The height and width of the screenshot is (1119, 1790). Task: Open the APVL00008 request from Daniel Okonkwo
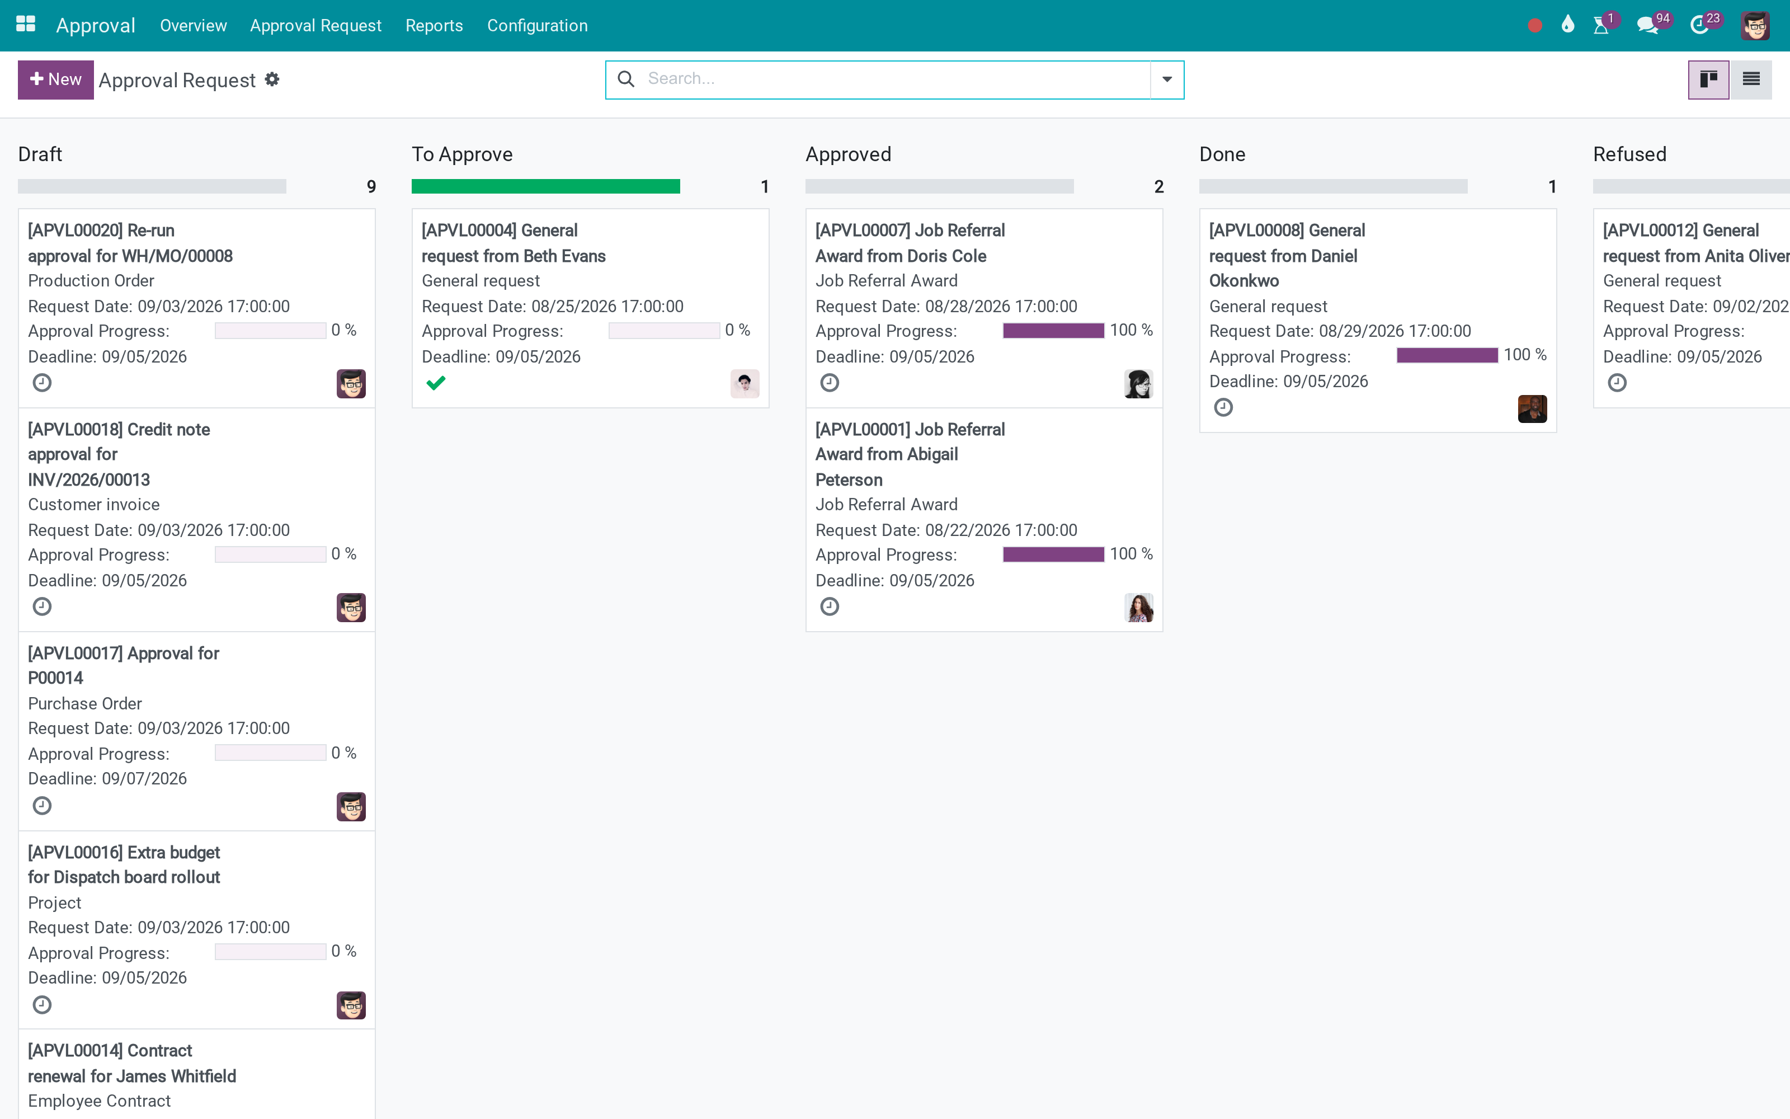pos(1378,321)
